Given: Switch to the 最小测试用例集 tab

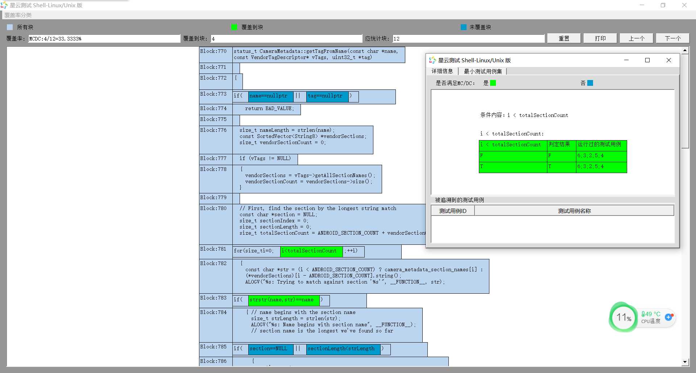Looking at the screenshot, I should (483, 71).
